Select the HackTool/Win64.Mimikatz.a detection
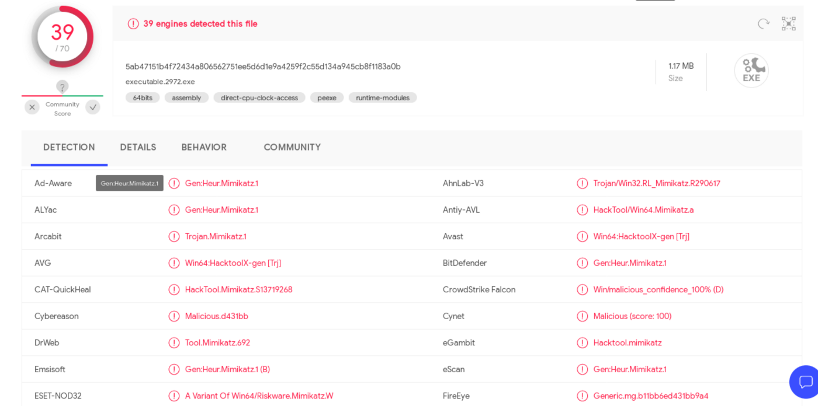The height and width of the screenshot is (406, 818). [644, 210]
